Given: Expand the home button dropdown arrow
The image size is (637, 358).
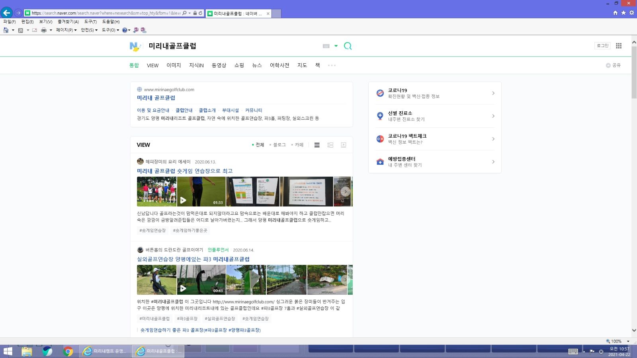Looking at the screenshot, I should 13,30.
